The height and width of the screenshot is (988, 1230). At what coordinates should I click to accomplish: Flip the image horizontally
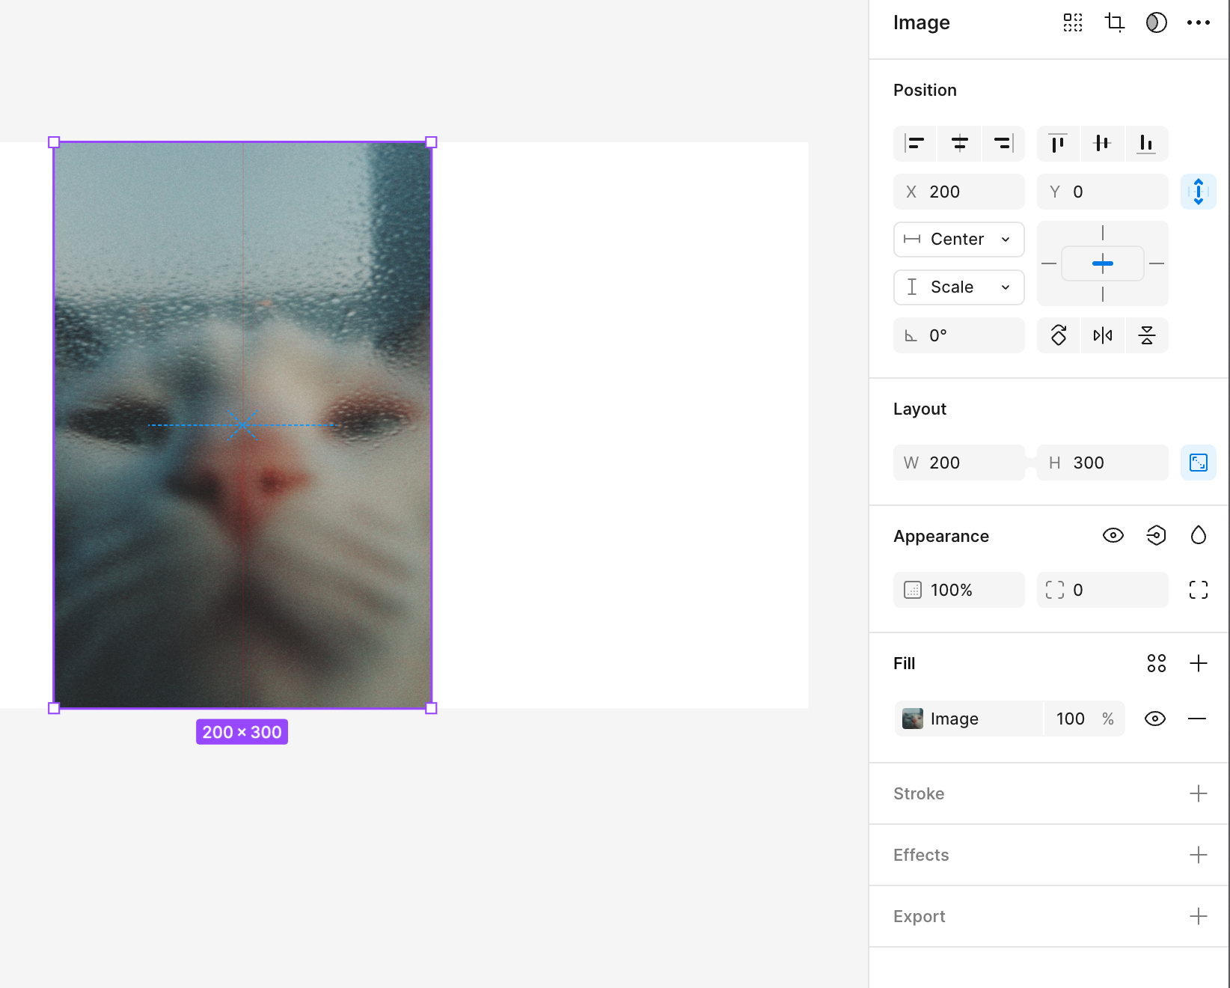pos(1103,335)
